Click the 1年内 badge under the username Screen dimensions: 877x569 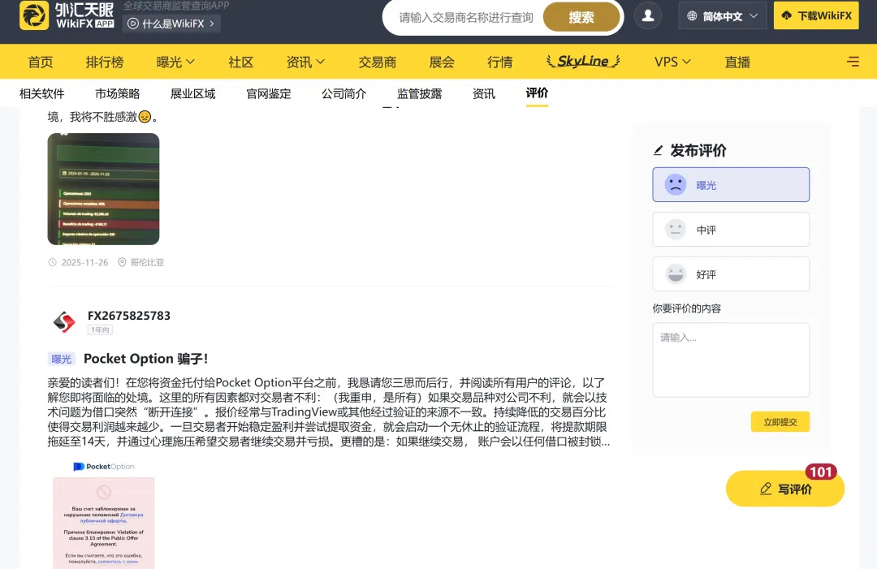100,330
